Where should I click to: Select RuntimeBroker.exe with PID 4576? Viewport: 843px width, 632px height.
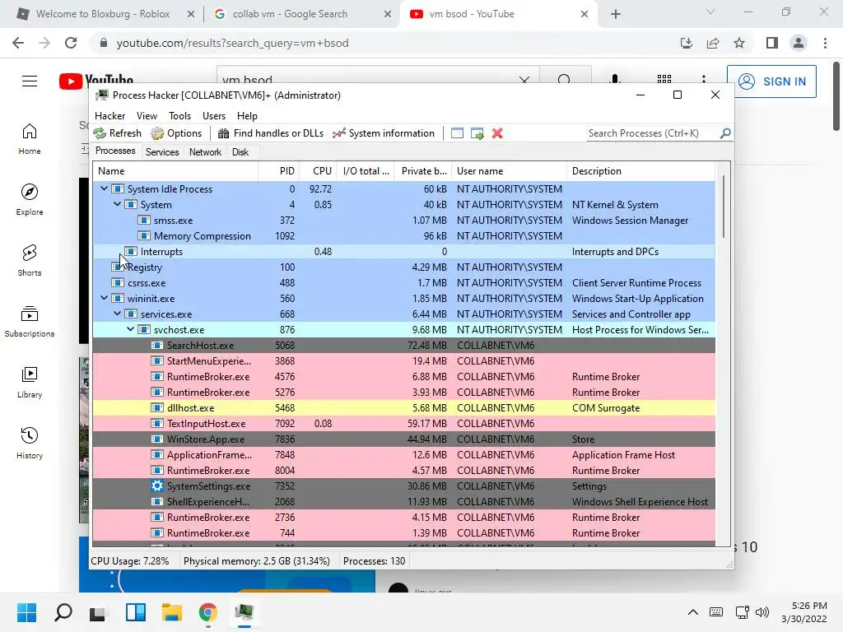[x=403, y=377]
